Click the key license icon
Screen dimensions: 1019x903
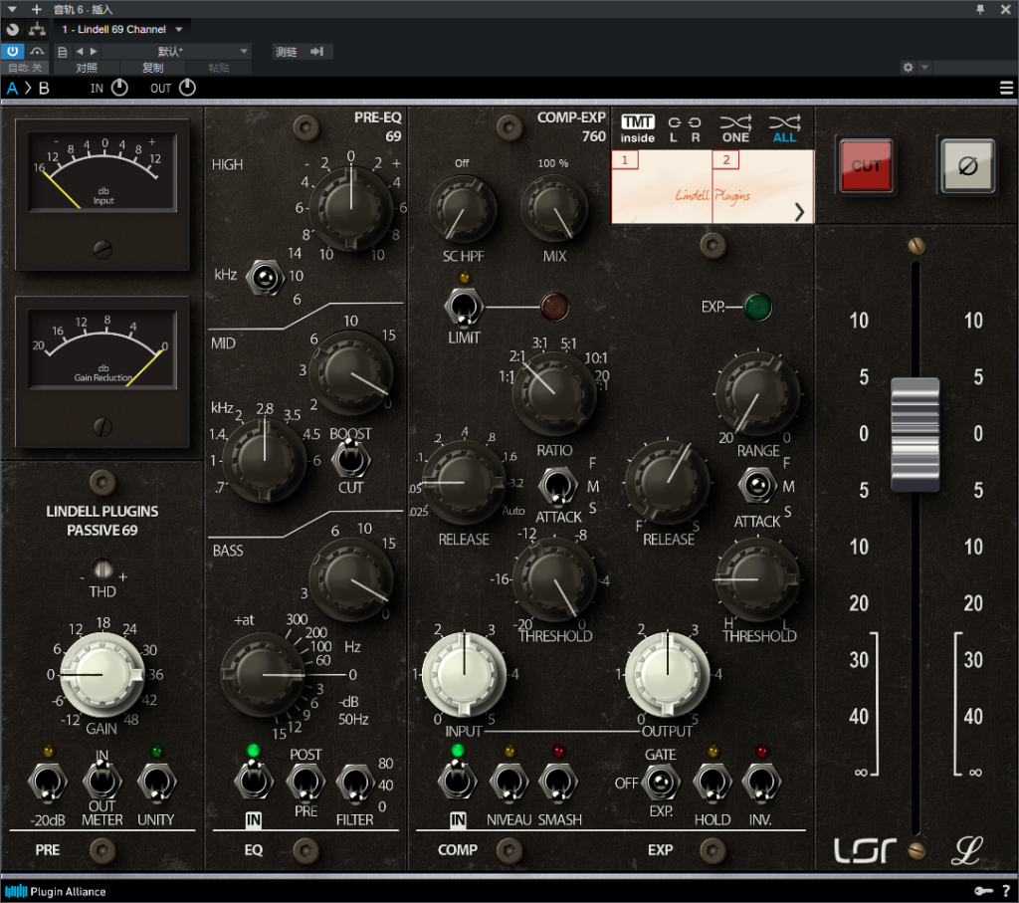coord(983,891)
